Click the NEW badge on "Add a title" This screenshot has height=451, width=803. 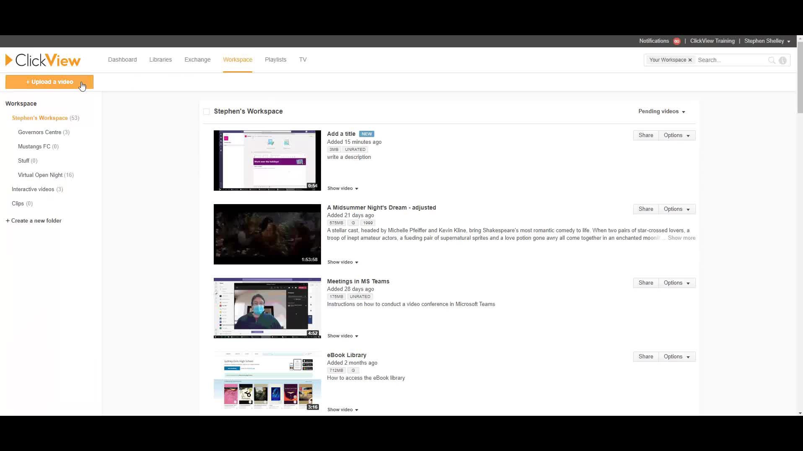366,134
